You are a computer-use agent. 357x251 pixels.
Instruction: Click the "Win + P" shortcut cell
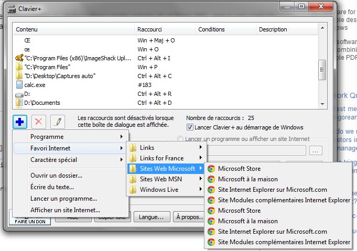pyautogui.click(x=147, y=67)
